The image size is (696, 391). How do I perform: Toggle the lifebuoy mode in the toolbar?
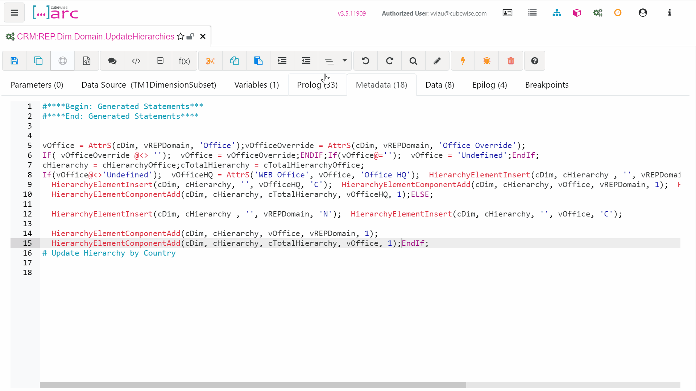(x=62, y=60)
